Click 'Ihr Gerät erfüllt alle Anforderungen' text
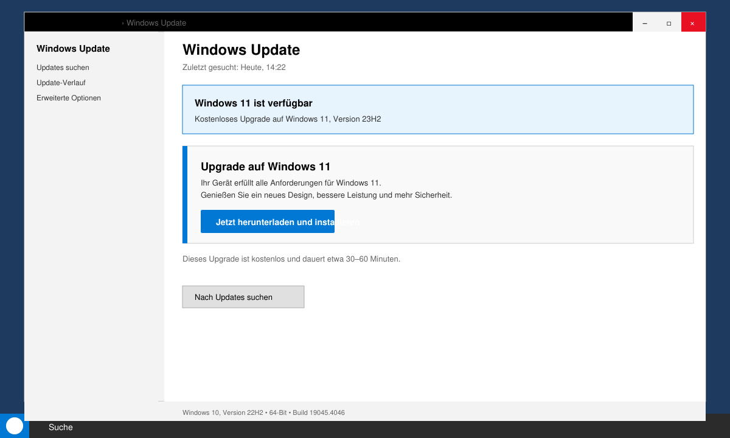Viewport: 730px width, 438px height. (x=291, y=183)
